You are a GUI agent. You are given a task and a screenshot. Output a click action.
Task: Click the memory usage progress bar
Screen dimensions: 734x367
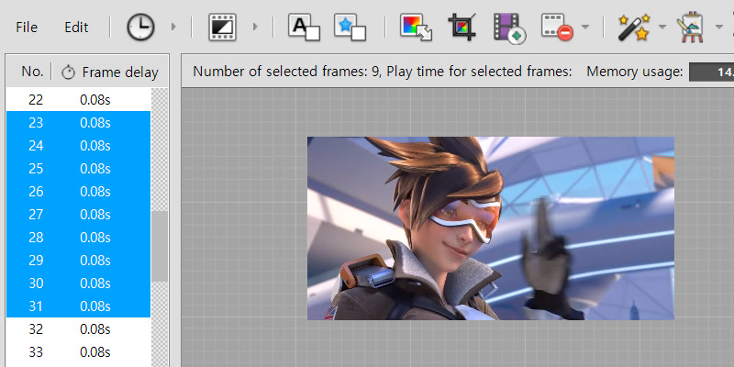tap(712, 72)
